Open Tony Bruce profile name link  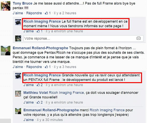click(x=22, y=3)
